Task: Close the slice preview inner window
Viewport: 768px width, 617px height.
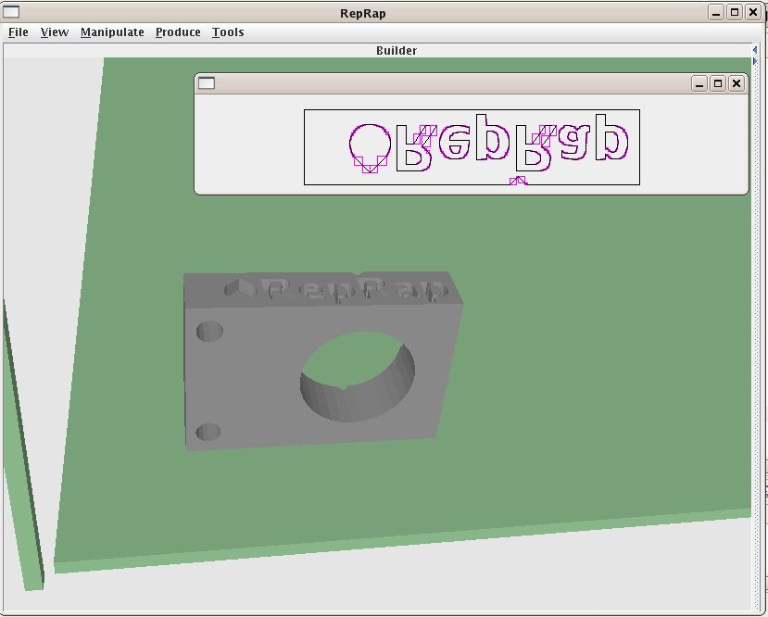Action: 737,83
